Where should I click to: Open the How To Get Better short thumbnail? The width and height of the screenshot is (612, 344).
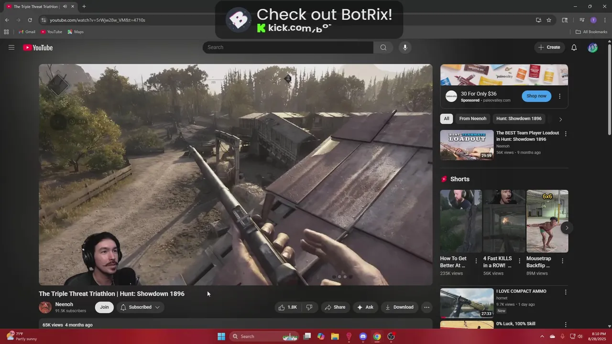point(461,221)
